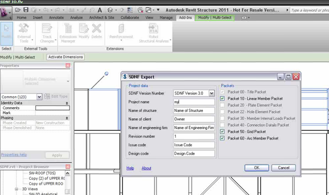Open the Collaborate tab
The width and height of the screenshot is (329, 195).
130,18
